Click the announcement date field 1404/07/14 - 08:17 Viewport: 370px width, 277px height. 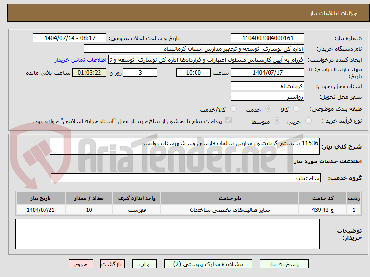pyautogui.click(x=70, y=38)
